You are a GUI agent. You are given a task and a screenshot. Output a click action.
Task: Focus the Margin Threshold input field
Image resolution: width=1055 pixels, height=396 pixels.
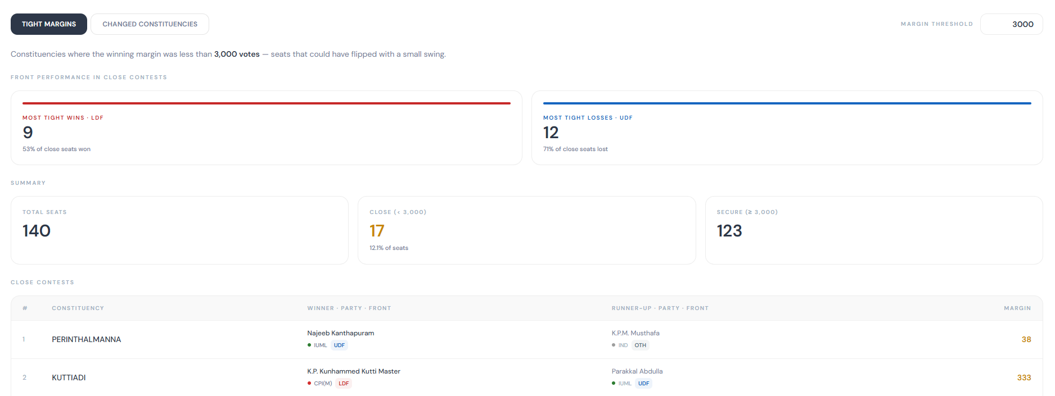pos(1011,24)
